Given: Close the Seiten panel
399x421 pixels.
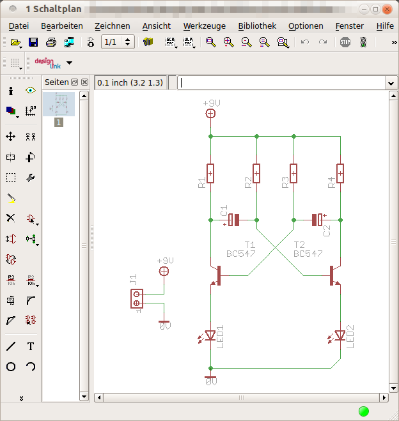Looking at the screenshot, I should (x=84, y=83).
